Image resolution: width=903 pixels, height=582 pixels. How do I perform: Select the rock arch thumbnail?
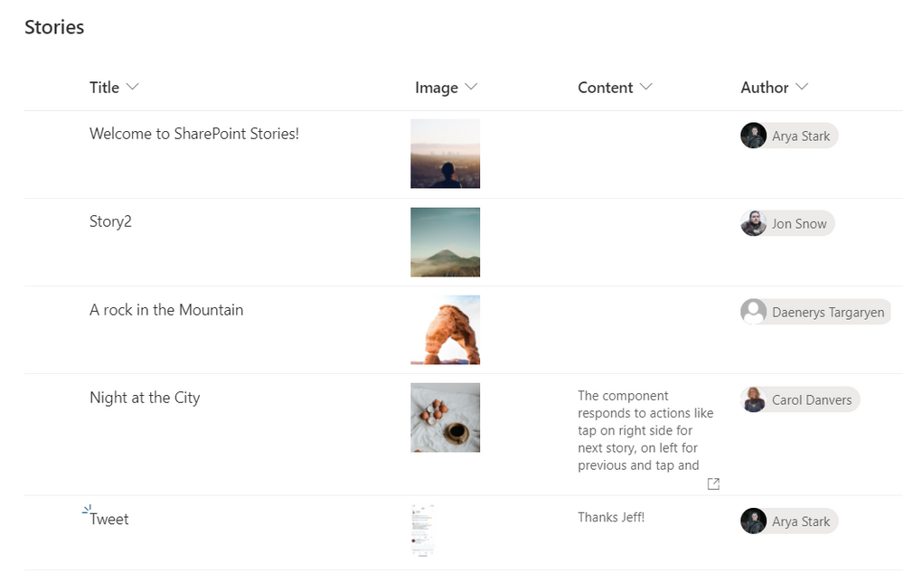click(x=445, y=330)
